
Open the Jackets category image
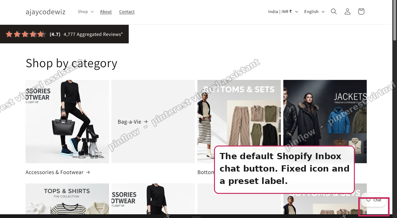pyautogui.click(x=325, y=113)
